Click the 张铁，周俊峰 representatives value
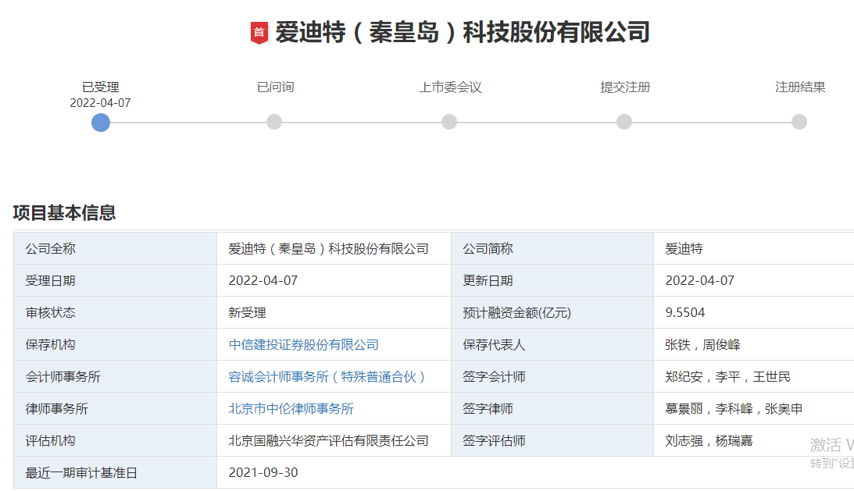This screenshot has width=854, height=491. (702, 344)
